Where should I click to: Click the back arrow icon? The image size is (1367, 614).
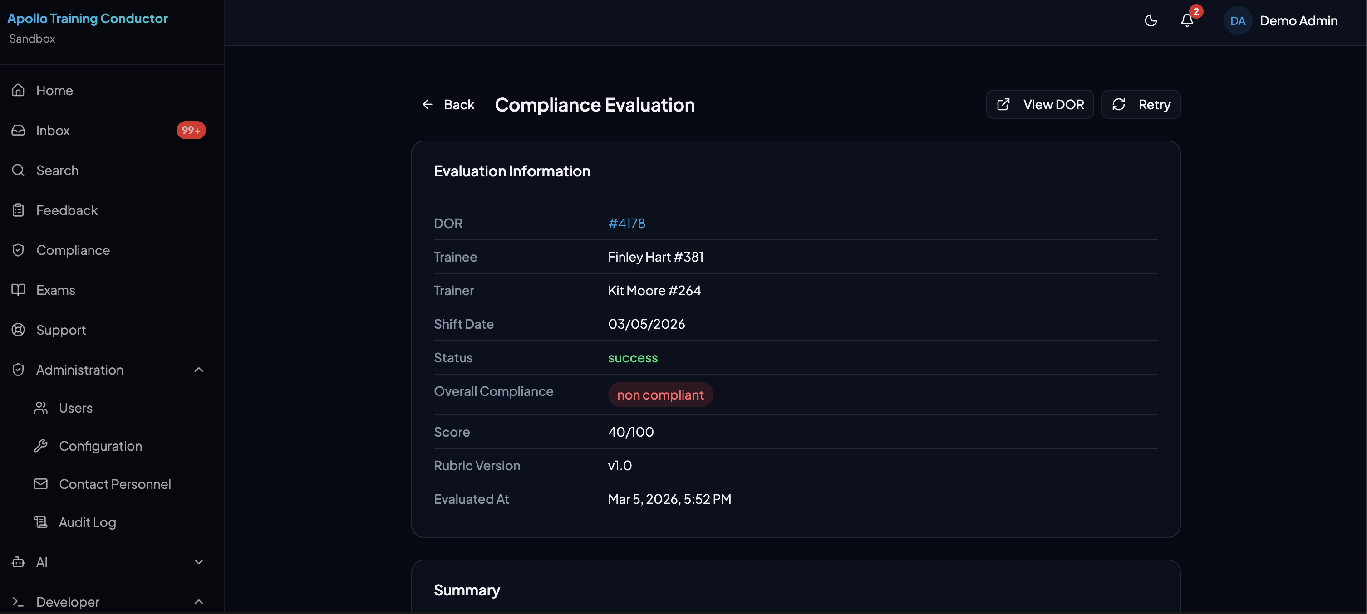coord(427,104)
